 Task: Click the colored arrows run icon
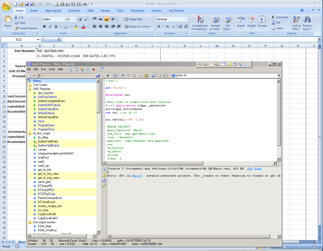point(241,64)
